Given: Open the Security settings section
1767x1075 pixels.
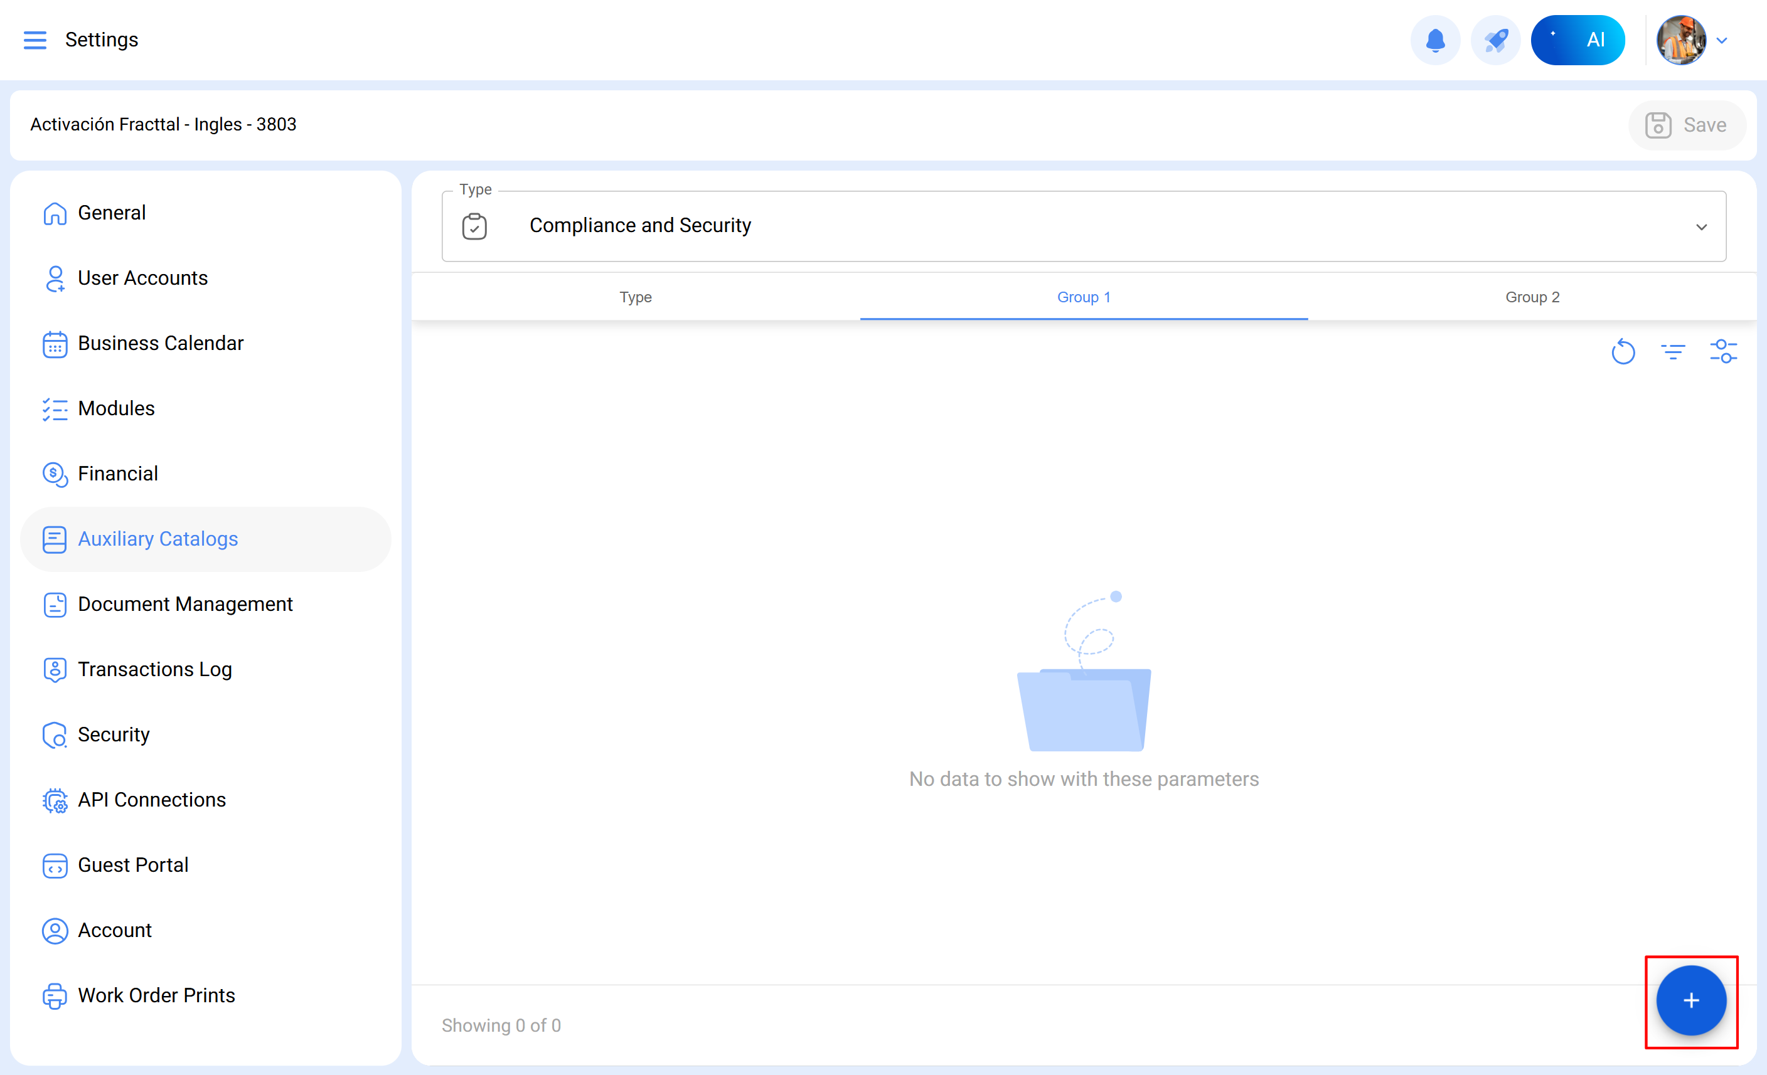Looking at the screenshot, I should pos(114,734).
